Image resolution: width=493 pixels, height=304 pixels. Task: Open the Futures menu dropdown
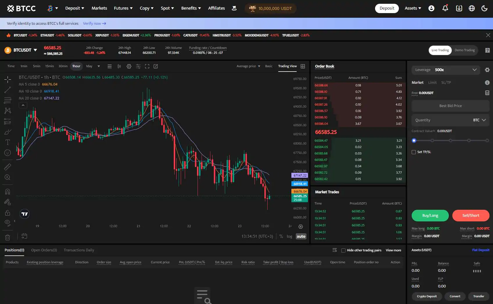click(123, 8)
